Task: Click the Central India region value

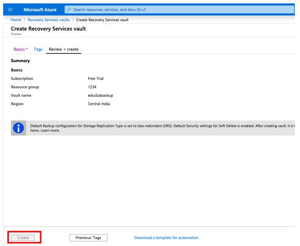Action: 99,103
